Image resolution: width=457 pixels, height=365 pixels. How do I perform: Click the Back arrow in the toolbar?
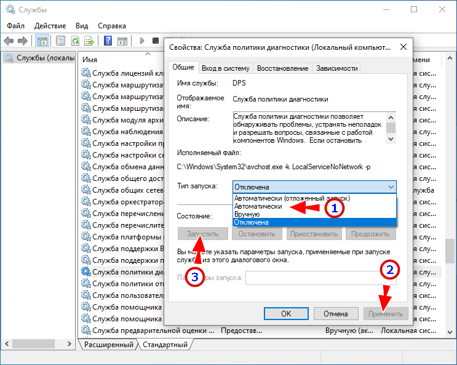[9, 41]
